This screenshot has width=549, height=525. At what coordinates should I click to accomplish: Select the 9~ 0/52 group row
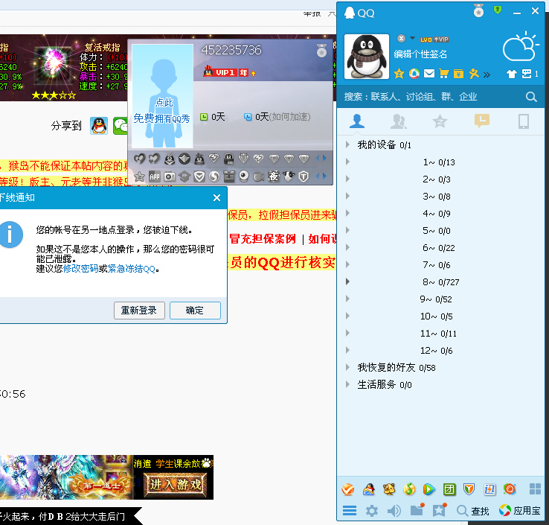[440, 299]
